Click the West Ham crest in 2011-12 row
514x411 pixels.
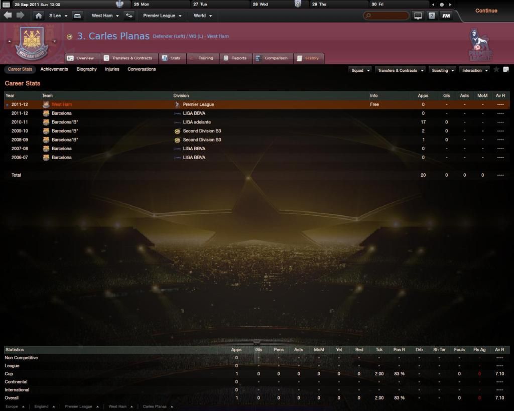pyautogui.click(x=46, y=104)
